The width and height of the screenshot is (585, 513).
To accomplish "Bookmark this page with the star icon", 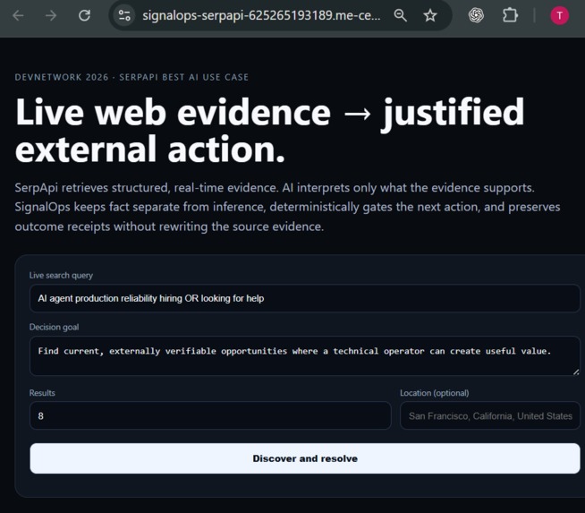I will (430, 15).
